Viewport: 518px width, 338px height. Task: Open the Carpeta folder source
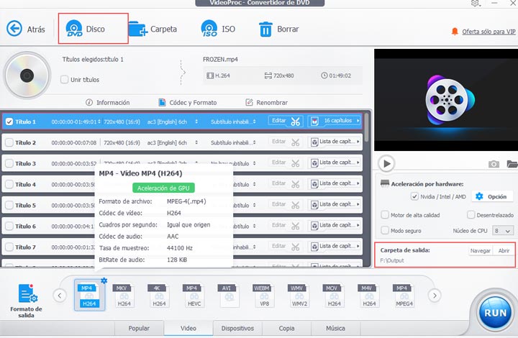[x=153, y=29]
